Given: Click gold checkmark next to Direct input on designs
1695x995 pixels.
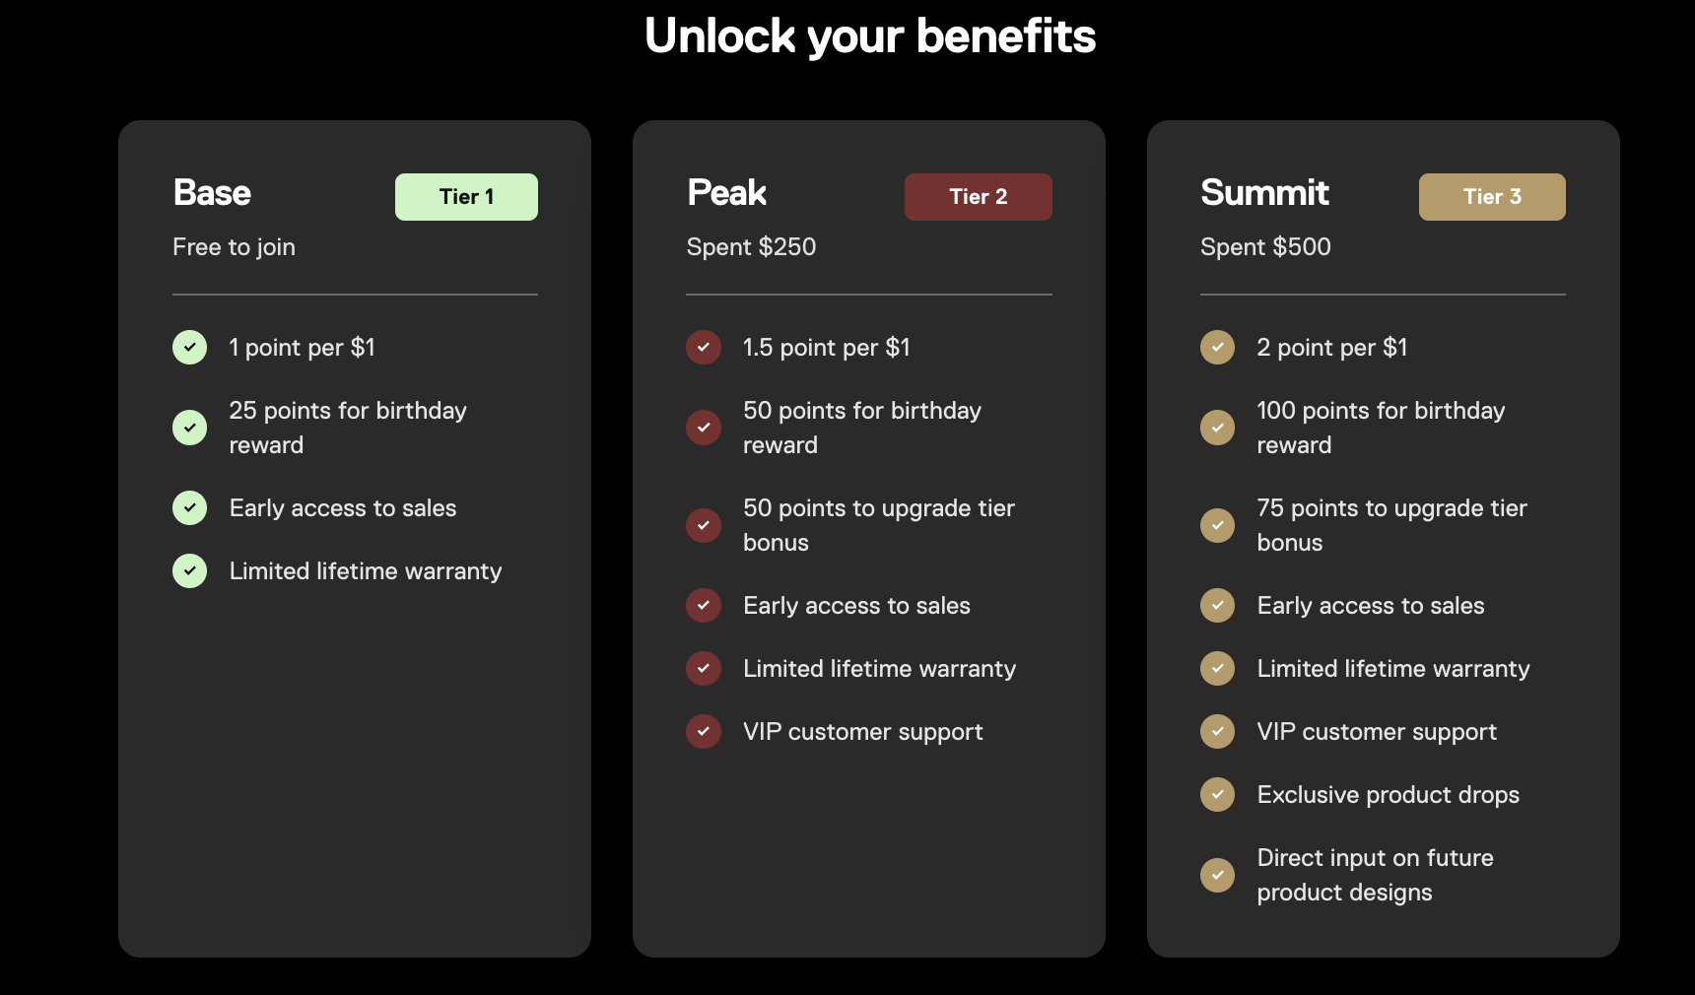Looking at the screenshot, I should 1217,875.
